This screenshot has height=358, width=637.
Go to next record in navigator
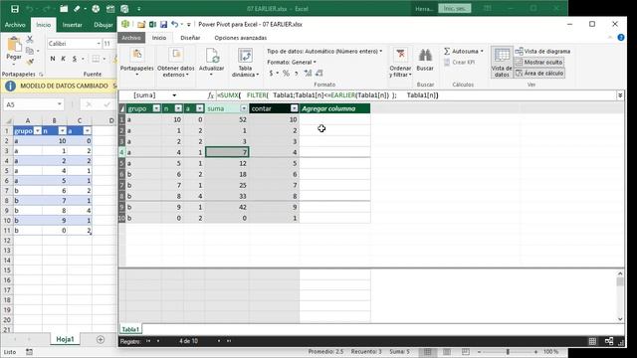[x=219, y=341]
